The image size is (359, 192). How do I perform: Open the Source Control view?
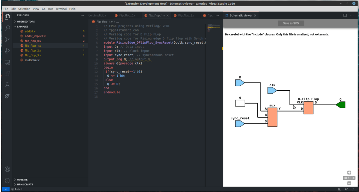7,39
